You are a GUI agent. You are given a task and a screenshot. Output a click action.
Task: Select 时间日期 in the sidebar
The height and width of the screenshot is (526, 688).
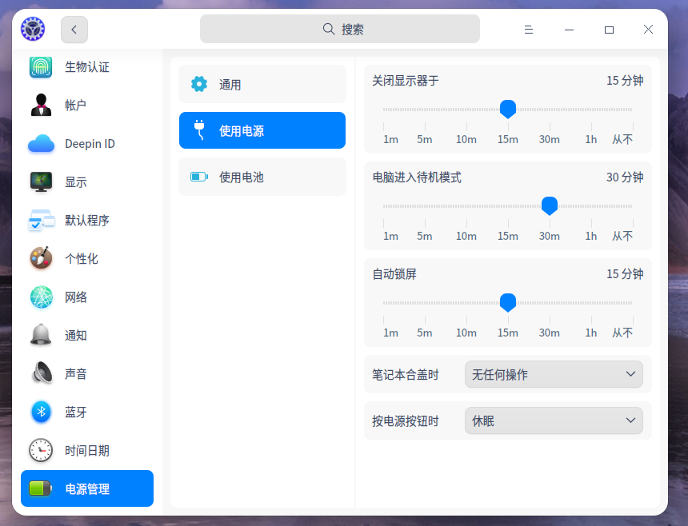(87, 450)
